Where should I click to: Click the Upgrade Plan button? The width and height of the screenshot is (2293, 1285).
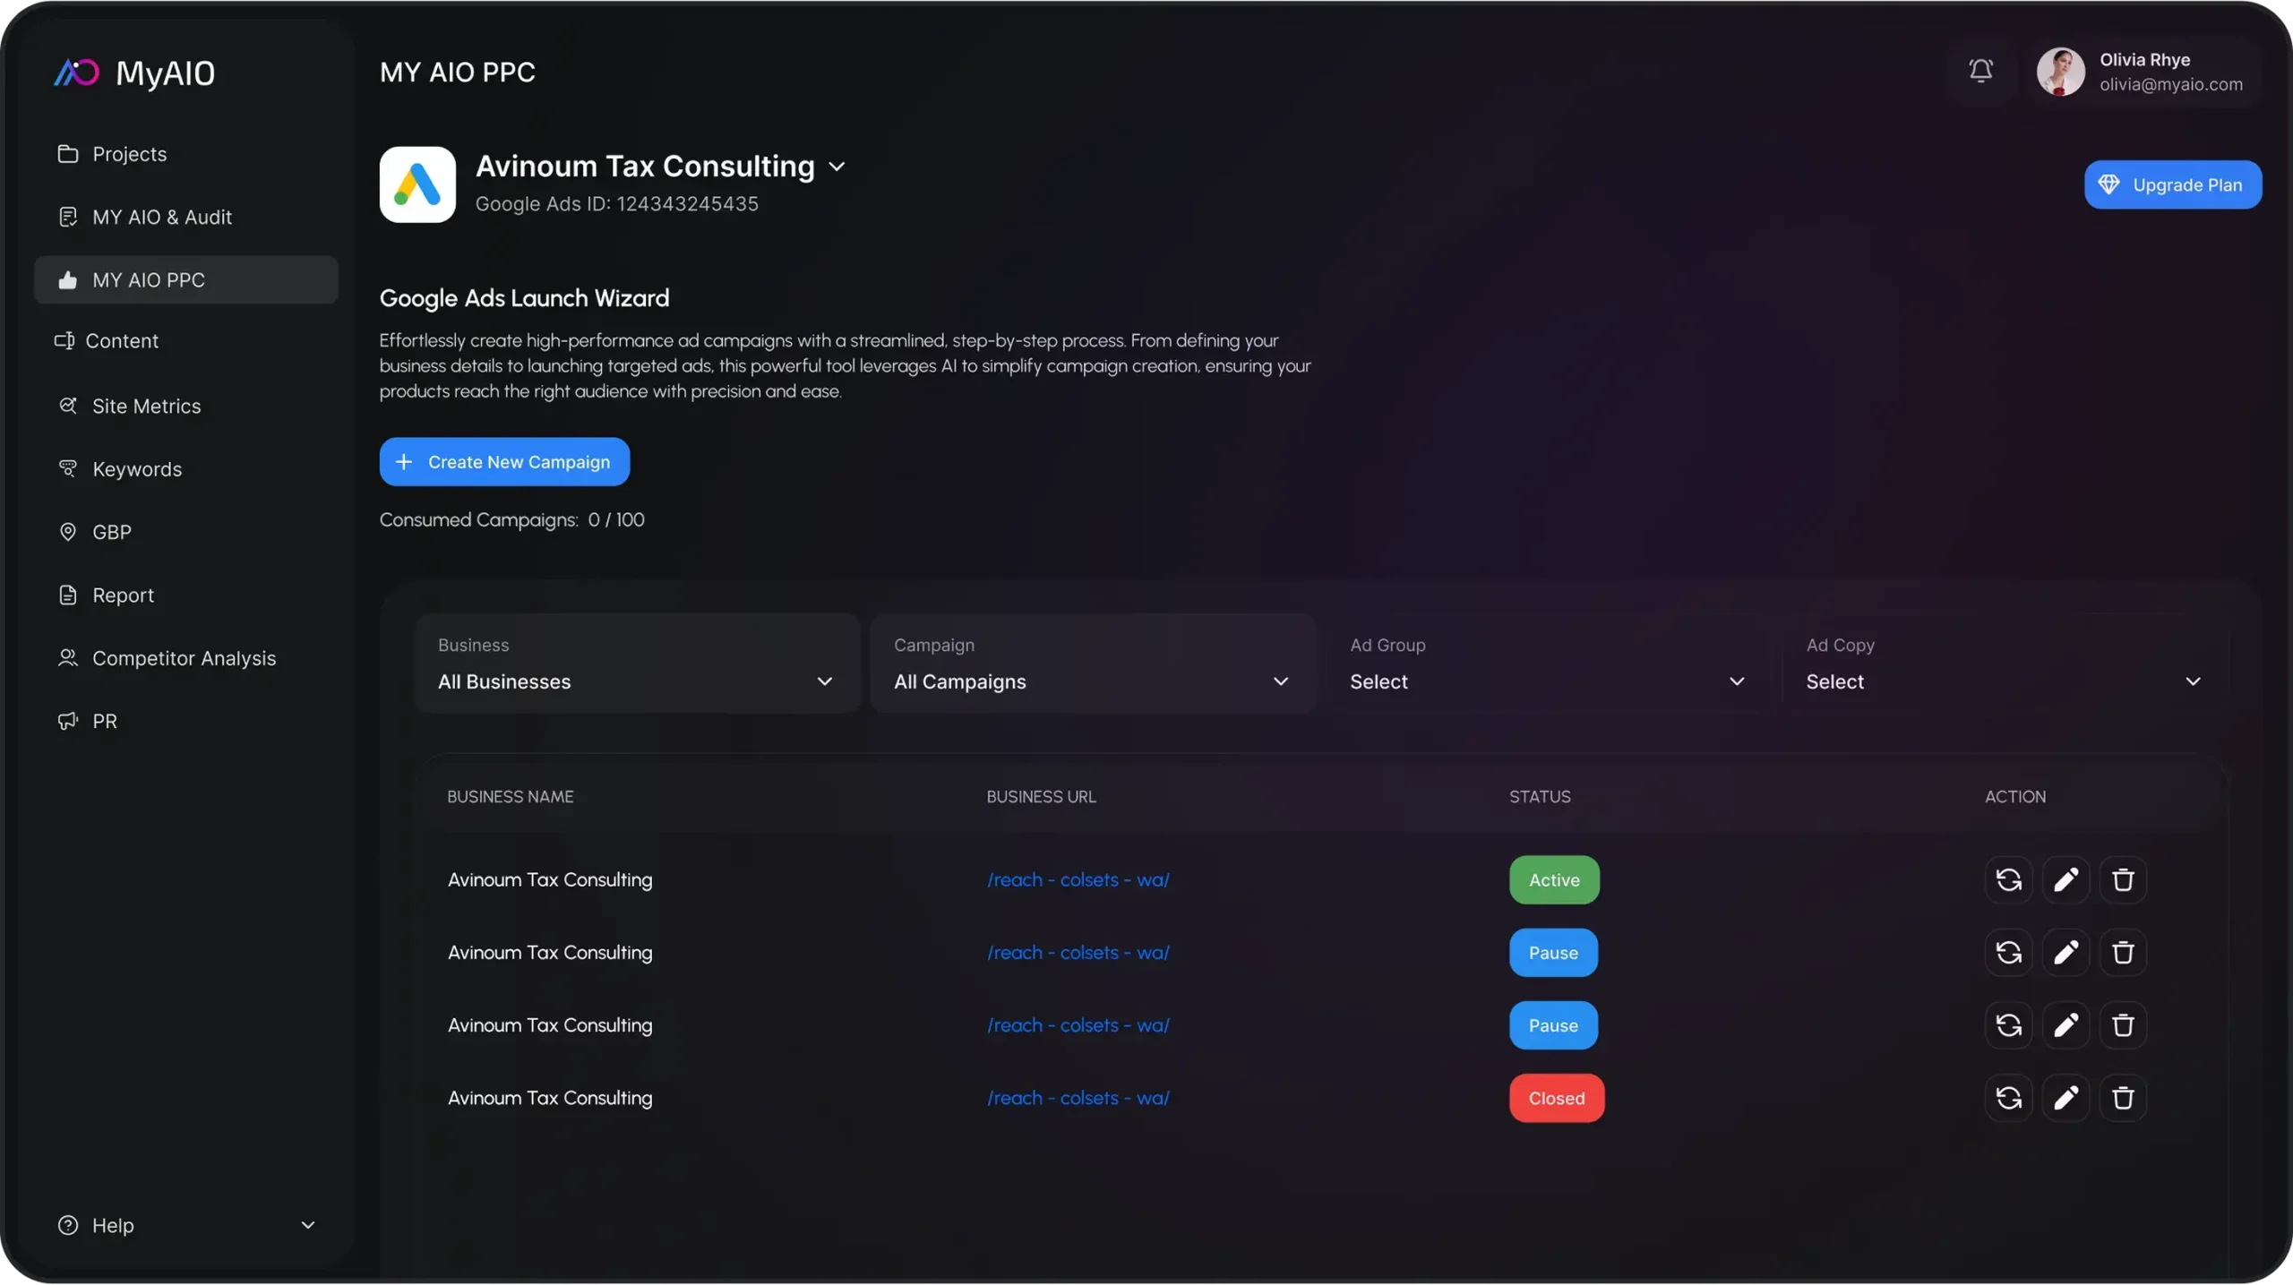click(2172, 184)
